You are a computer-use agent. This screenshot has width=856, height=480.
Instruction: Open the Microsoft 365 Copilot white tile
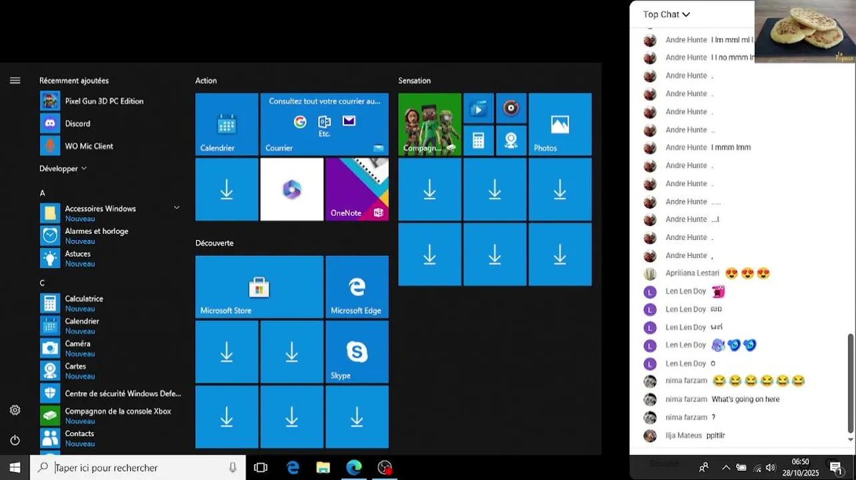pyautogui.click(x=292, y=189)
